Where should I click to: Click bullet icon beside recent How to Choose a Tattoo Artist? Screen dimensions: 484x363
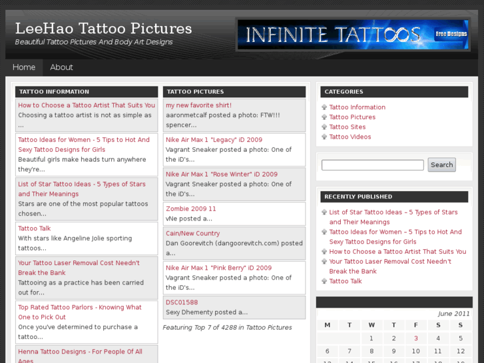324,252
